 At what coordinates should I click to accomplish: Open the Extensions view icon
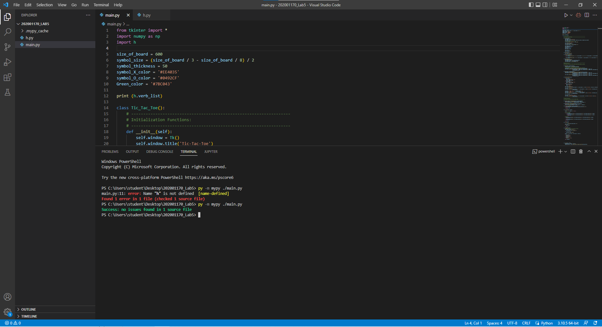(x=8, y=77)
